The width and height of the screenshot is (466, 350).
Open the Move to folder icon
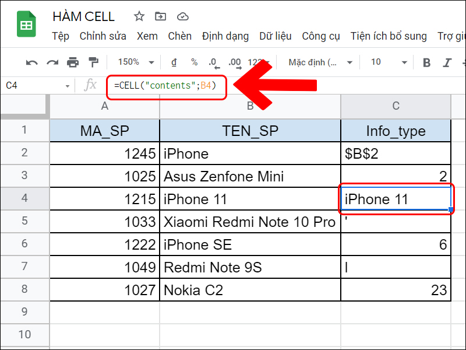click(x=160, y=17)
